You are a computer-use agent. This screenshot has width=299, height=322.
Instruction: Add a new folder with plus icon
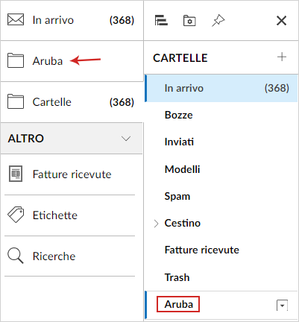[x=282, y=57]
